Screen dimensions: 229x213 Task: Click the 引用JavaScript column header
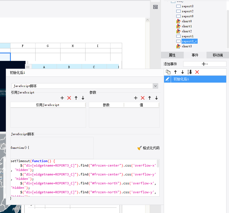(x=48, y=105)
